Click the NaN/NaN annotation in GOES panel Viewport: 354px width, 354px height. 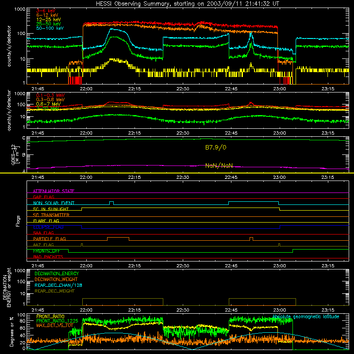[x=219, y=165]
